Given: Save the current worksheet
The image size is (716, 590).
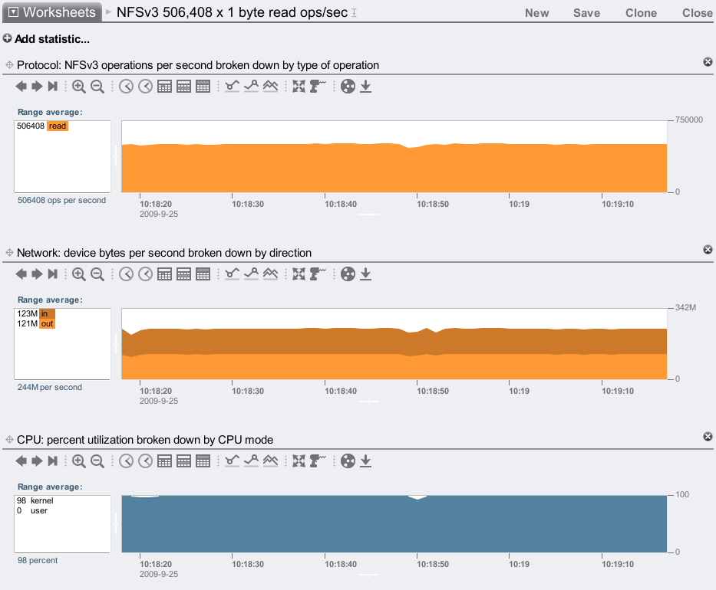Looking at the screenshot, I should click(x=586, y=13).
